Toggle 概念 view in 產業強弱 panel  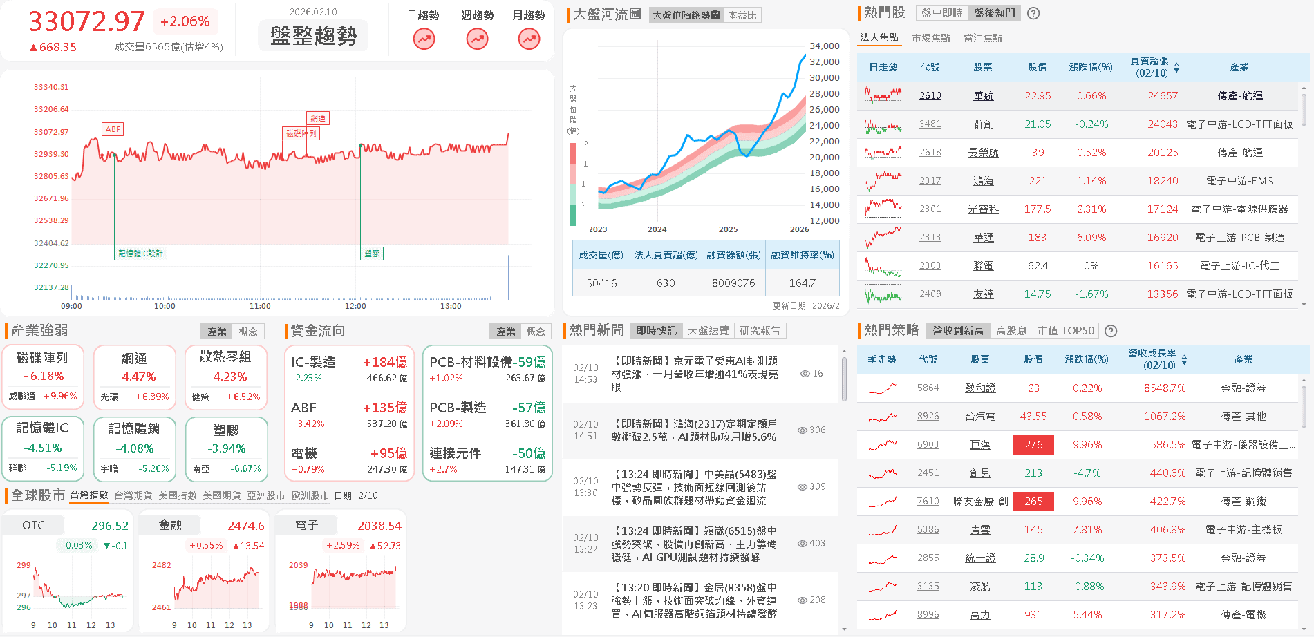pos(248,331)
